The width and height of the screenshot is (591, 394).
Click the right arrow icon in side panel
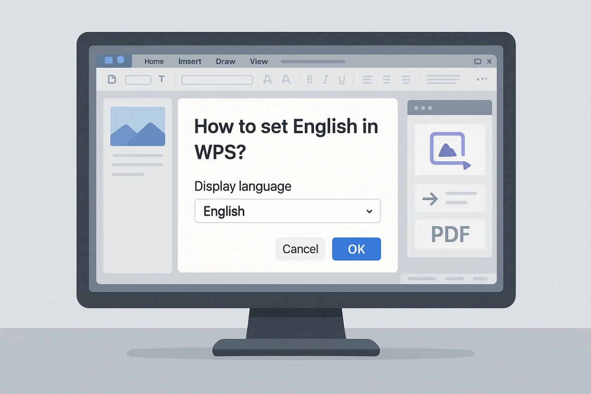(430, 199)
